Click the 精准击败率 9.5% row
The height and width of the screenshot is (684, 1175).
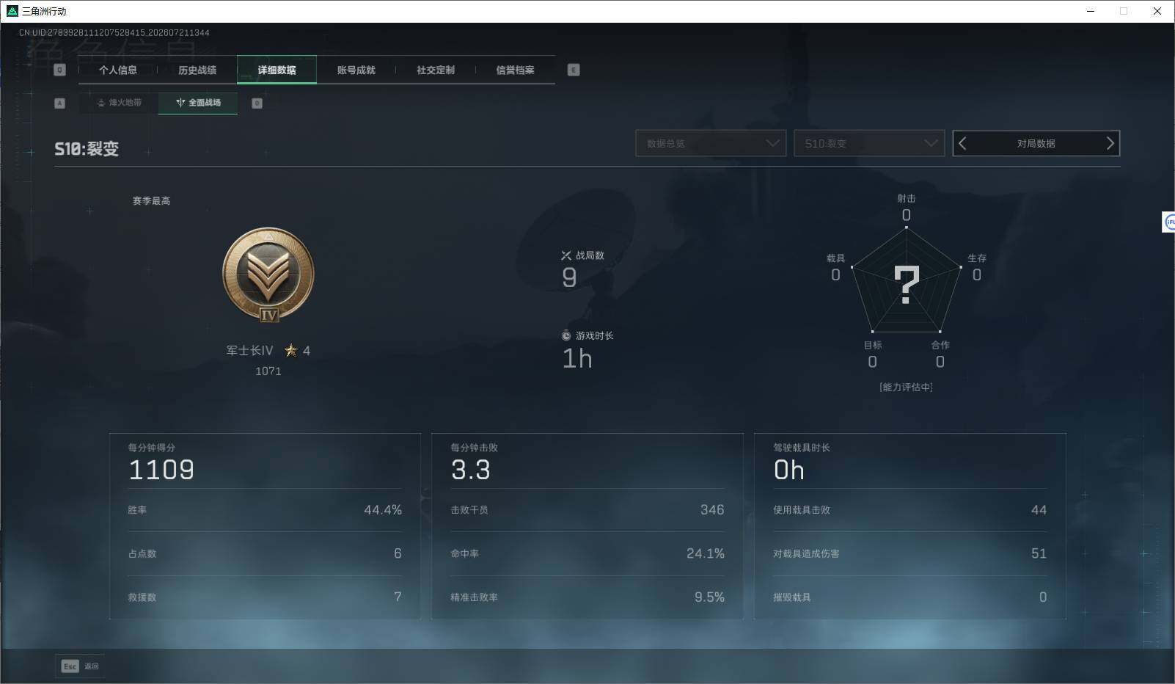[x=587, y=597]
